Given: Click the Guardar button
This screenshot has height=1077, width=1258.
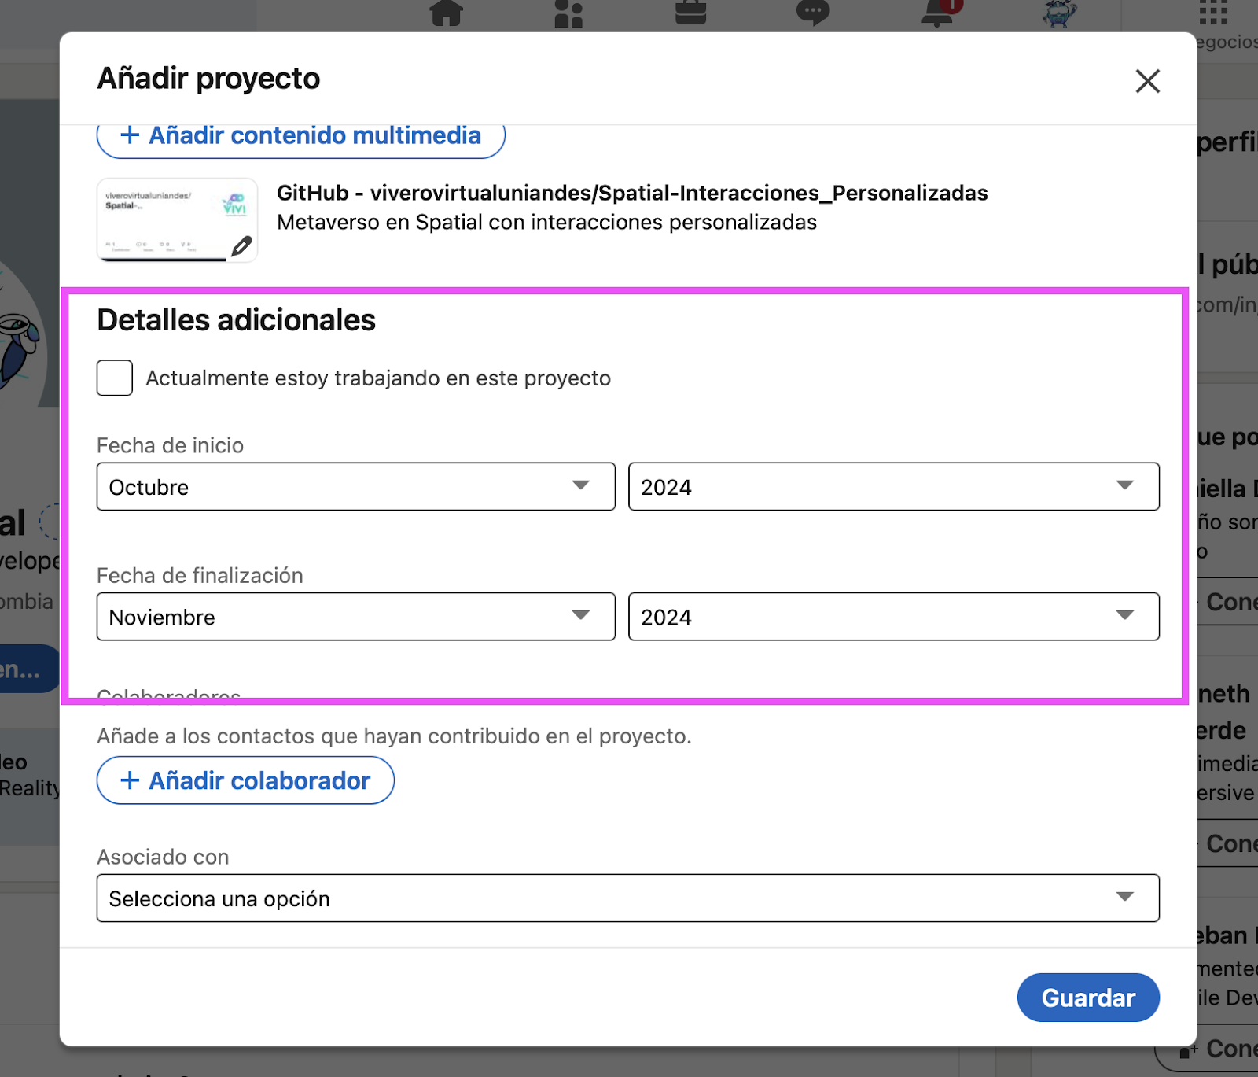Looking at the screenshot, I should point(1088,998).
